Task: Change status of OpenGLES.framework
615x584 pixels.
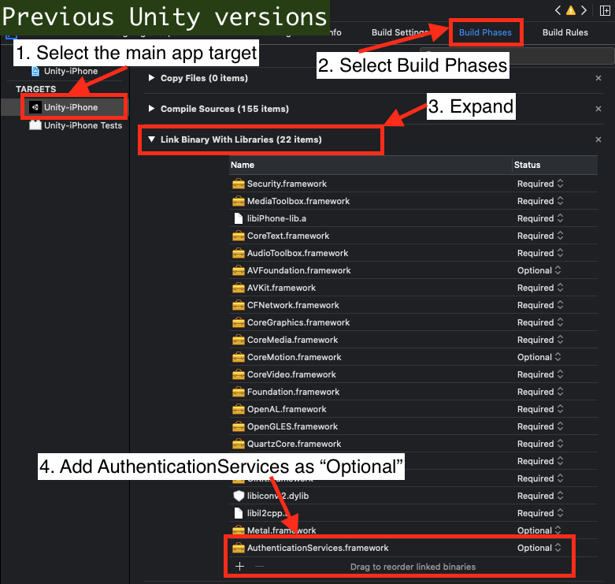Action: tap(540, 426)
